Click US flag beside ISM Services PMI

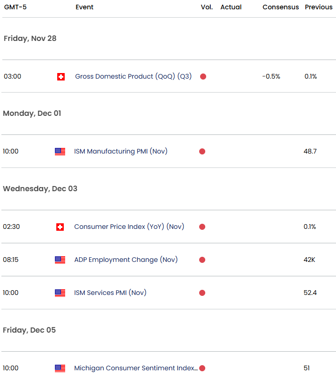tap(60, 293)
